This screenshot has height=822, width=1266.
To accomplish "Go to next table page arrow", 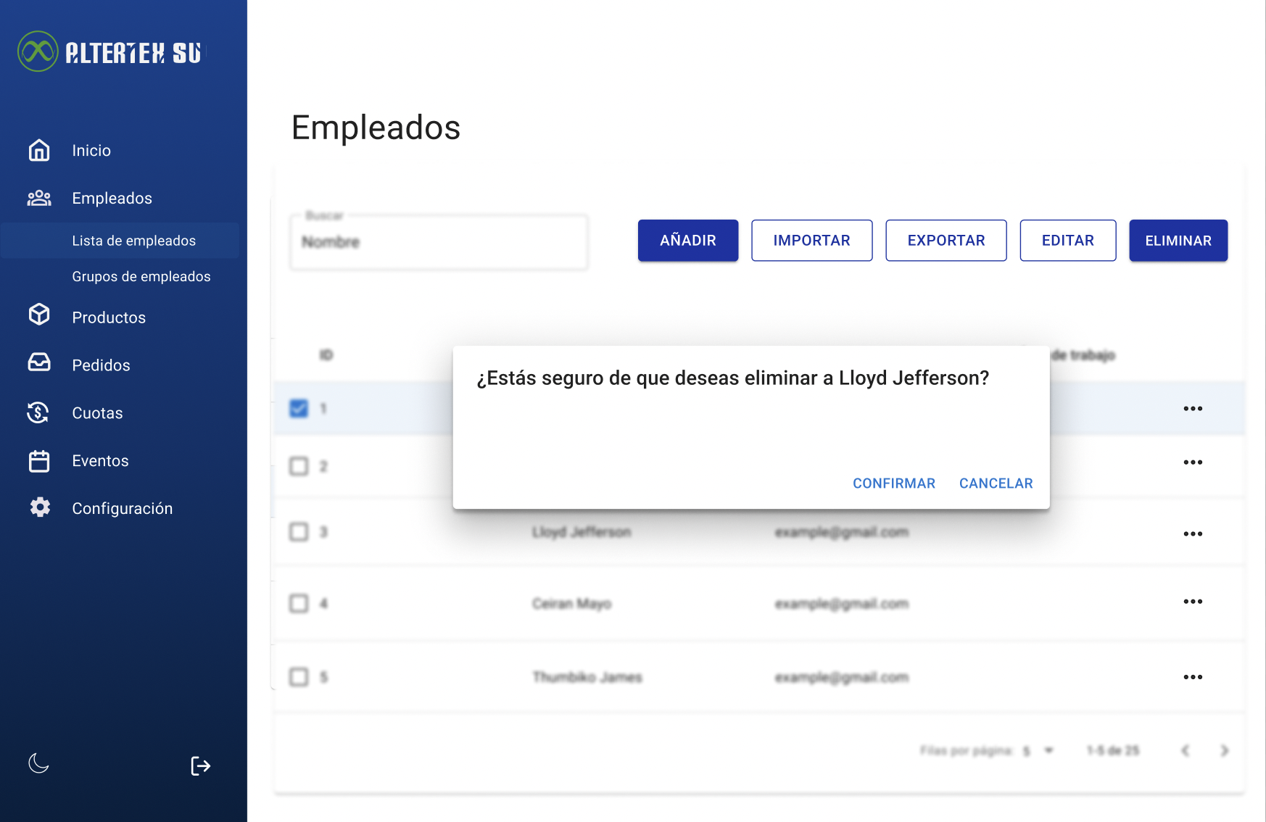I will (x=1225, y=750).
